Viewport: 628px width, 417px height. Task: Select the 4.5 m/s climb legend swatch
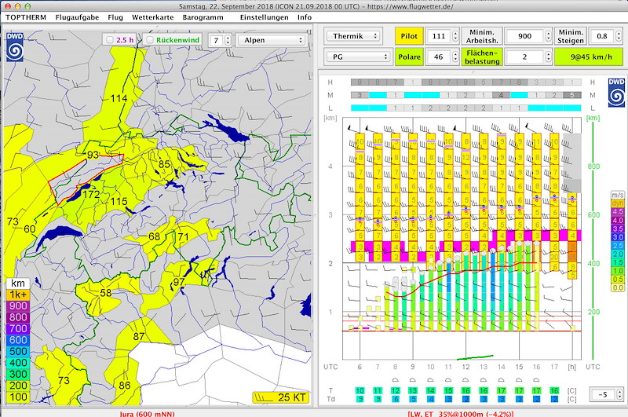click(x=618, y=211)
